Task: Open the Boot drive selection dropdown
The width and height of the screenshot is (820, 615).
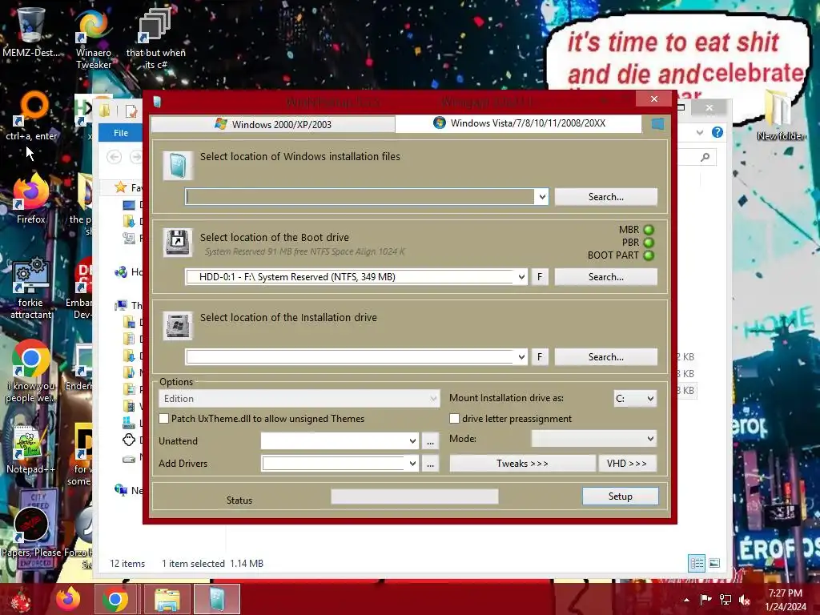Action: pyautogui.click(x=521, y=276)
